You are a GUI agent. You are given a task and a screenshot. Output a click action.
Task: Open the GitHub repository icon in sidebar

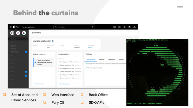12,33
